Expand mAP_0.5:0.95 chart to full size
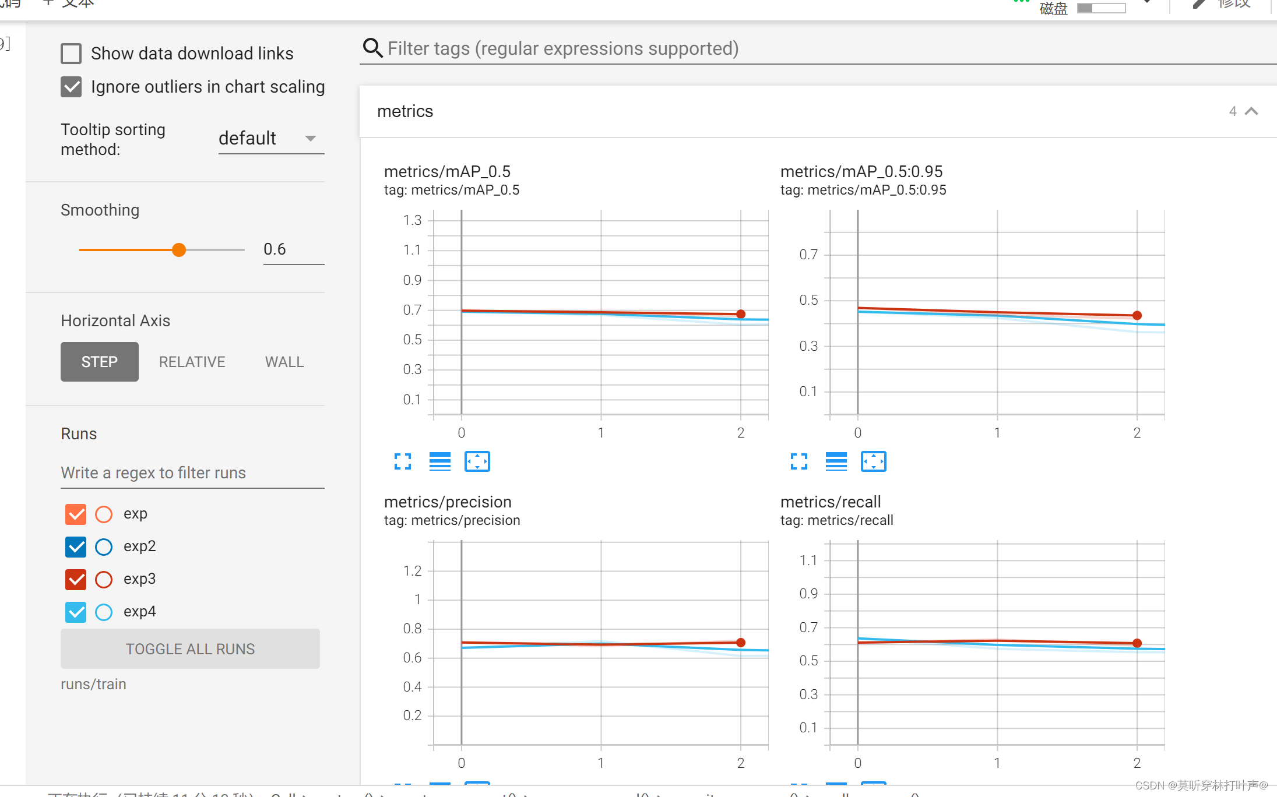1277x797 pixels. pos(798,461)
